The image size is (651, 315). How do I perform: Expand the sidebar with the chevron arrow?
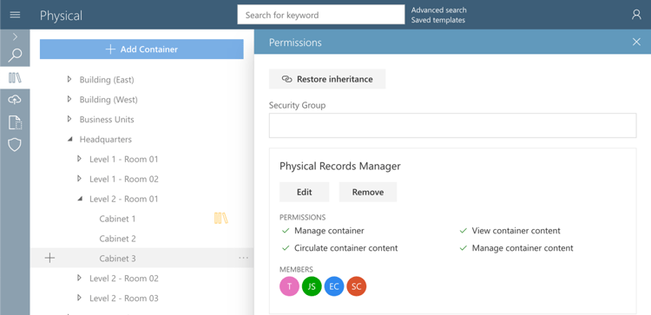point(15,37)
